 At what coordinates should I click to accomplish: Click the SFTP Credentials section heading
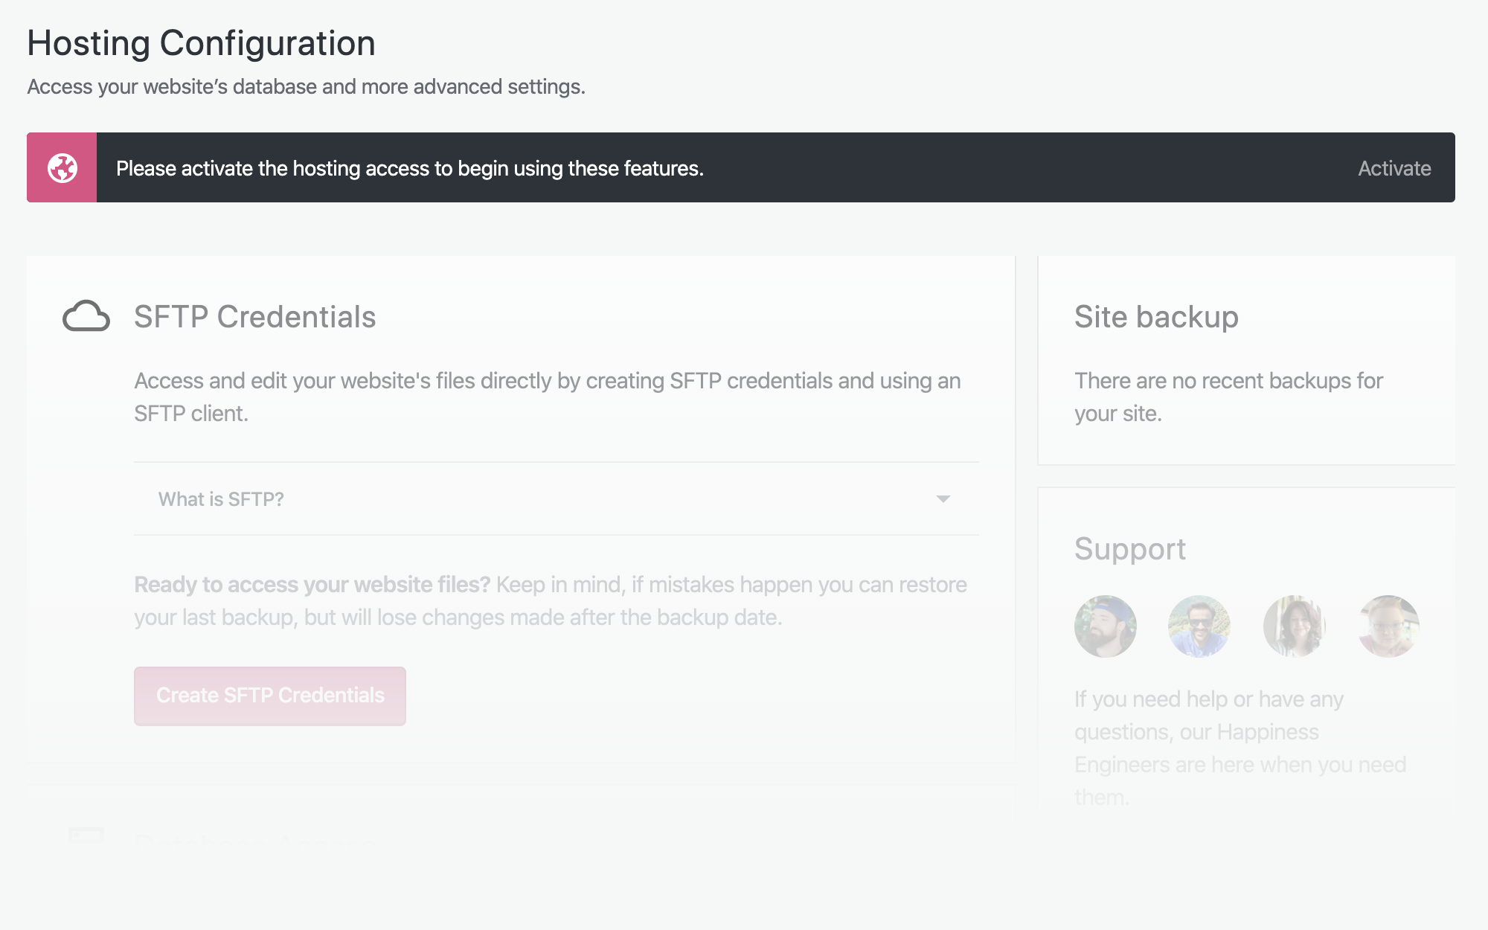[x=254, y=317]
